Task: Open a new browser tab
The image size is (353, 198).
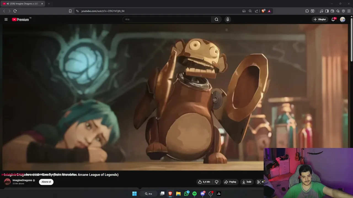Action: [49, 4]
